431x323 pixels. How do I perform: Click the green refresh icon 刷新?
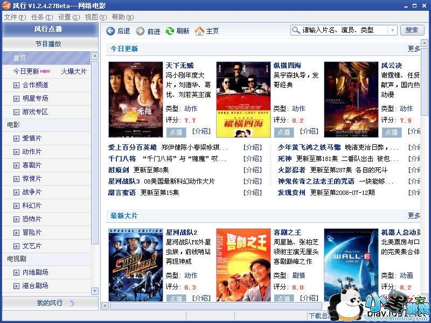(x=170, y=31)
